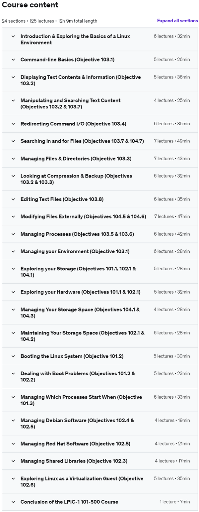
Task: Click chevron beside Editing Text Files
Action: point(13,199)
